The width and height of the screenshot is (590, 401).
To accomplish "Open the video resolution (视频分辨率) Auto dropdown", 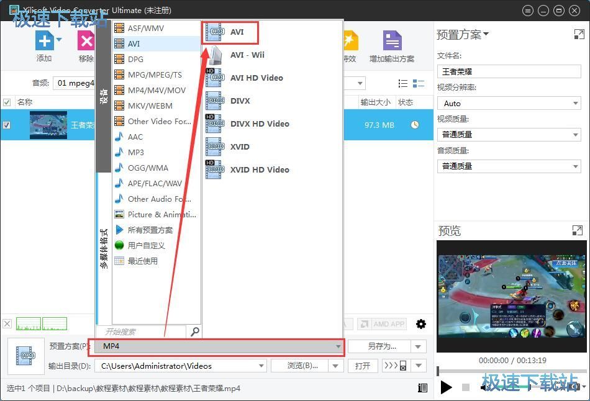I will (508, 104).
